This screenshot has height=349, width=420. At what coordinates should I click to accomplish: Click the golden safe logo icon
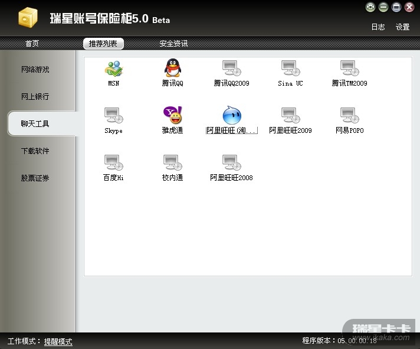click(x=28, y=18)
